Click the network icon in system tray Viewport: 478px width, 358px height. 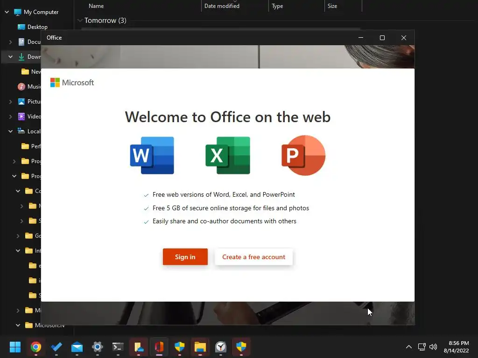click(422, 347)
